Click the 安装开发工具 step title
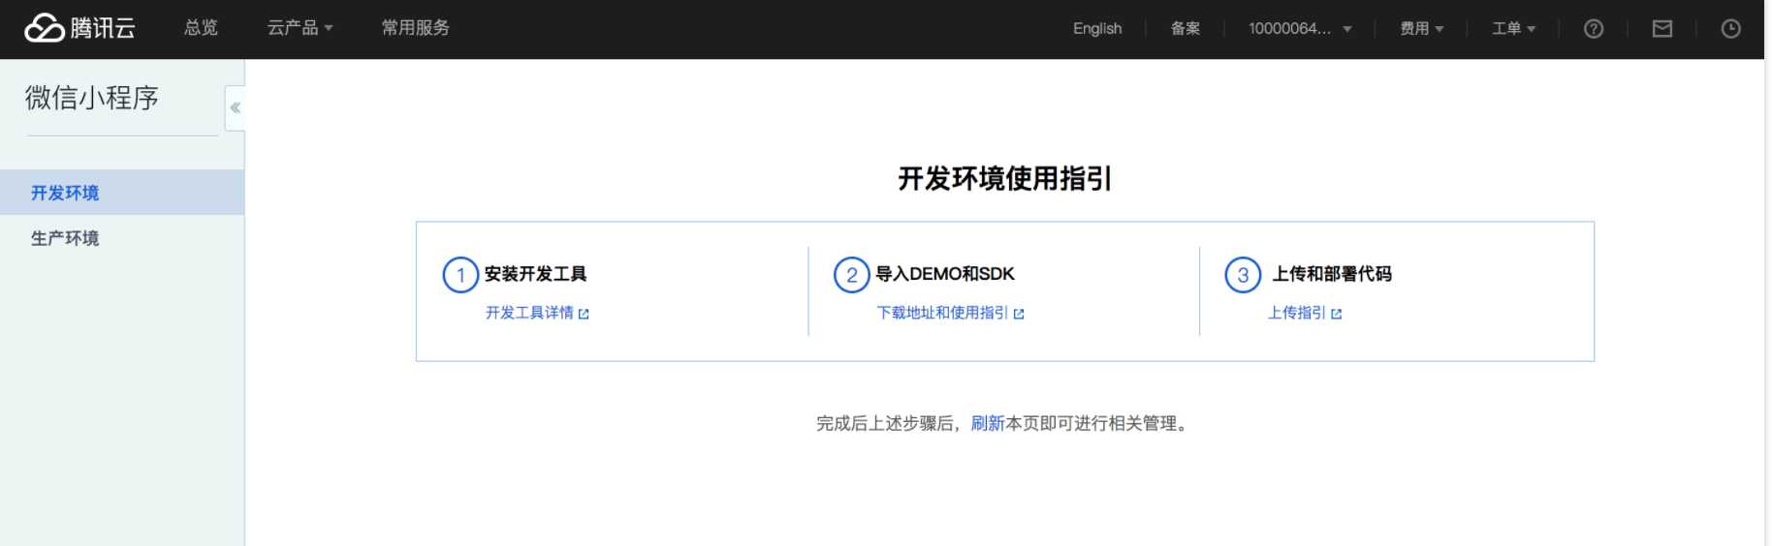The height and width of the screenshot is (546, 1772). click(x=535, y=274)
